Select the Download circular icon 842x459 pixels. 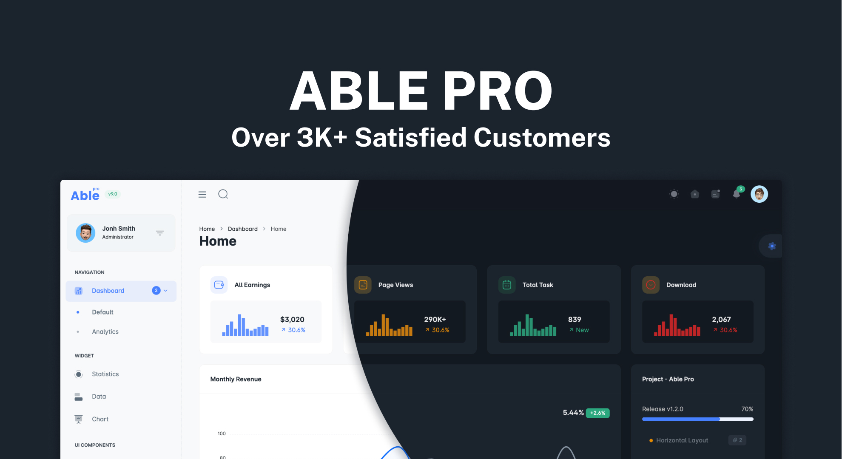[x=651, y=284]
